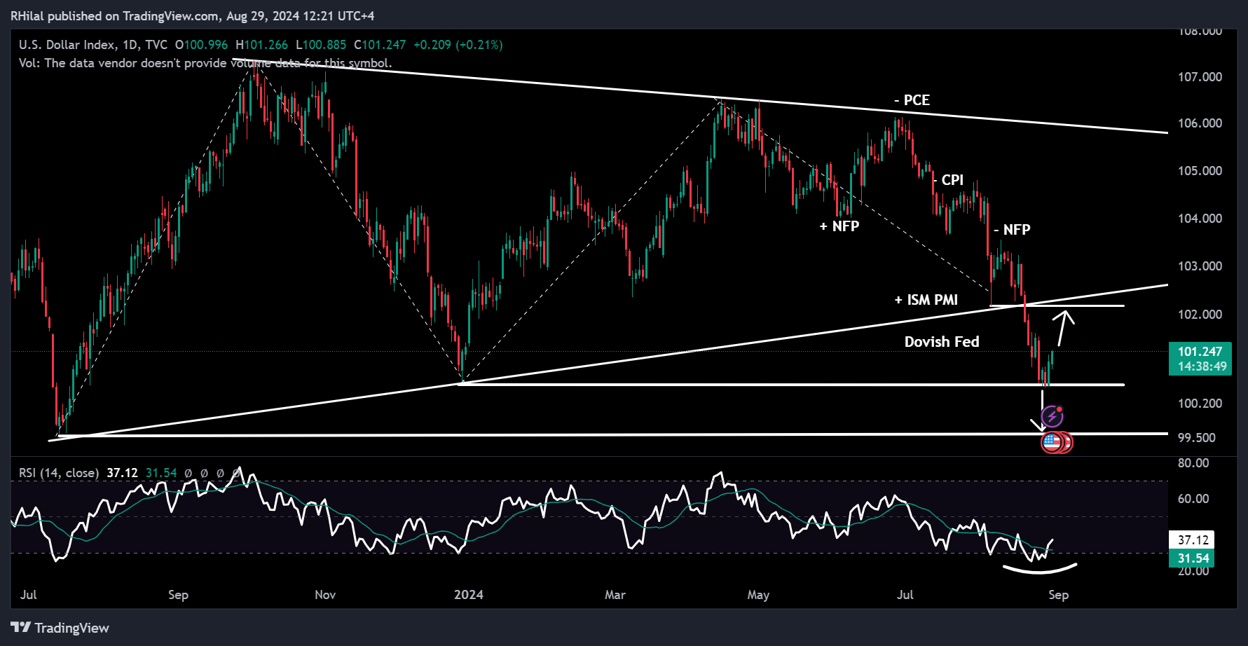Click the first Jul label on time axis
The image size is (1248, 646).
click(29, 595)
